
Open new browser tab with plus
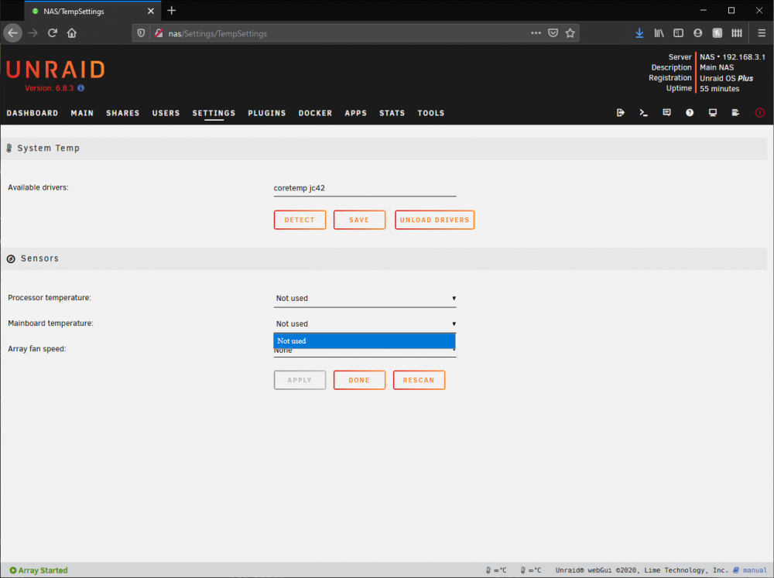pos(171,10)
